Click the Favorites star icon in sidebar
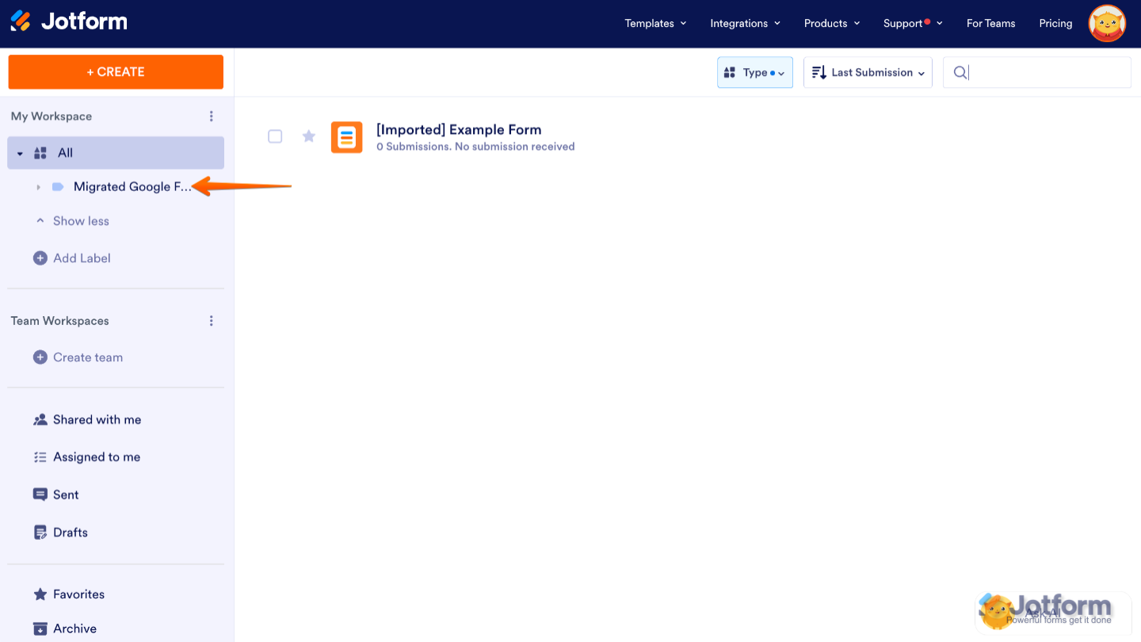 [x=40, y=594]
